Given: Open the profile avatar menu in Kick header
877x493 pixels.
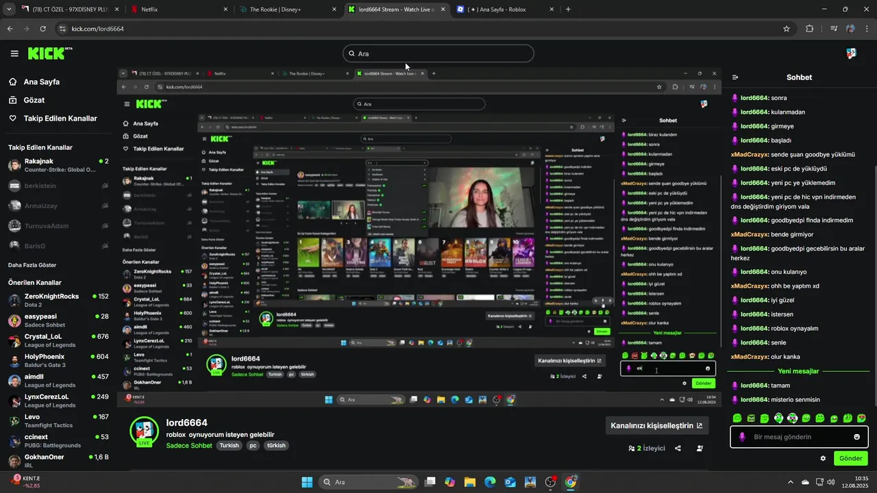Looking at the screenshot, I should pyautogui.click(x=851, y=53).
